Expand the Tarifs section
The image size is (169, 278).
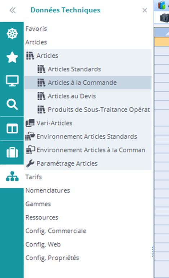pos(34,177)
